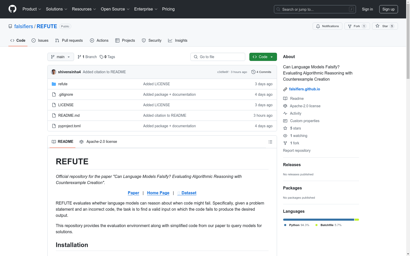Screen dimensions: 410x256
Task: Click Report repository link
Action: pos(297,151)
